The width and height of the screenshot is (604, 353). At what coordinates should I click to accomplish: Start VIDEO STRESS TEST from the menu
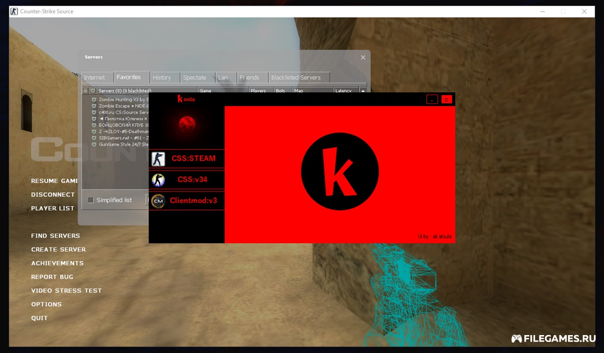pyautogui.click(x=67, y=290)
